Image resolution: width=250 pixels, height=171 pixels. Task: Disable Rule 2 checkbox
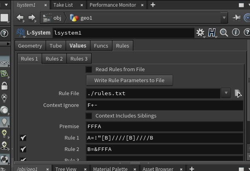23,149
